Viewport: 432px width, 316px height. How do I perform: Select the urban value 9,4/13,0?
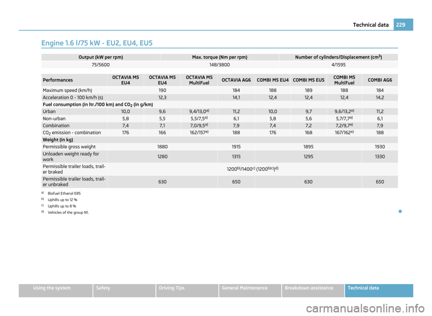tap(199, 111)
